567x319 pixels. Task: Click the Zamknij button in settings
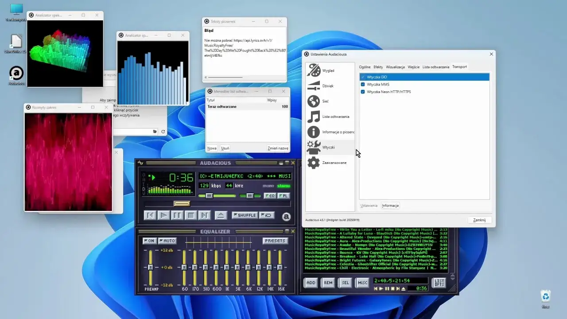click(479, 220)
